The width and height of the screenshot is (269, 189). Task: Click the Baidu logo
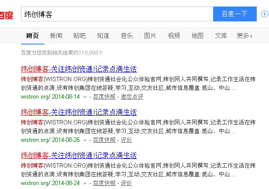click(x=7, y=15)
